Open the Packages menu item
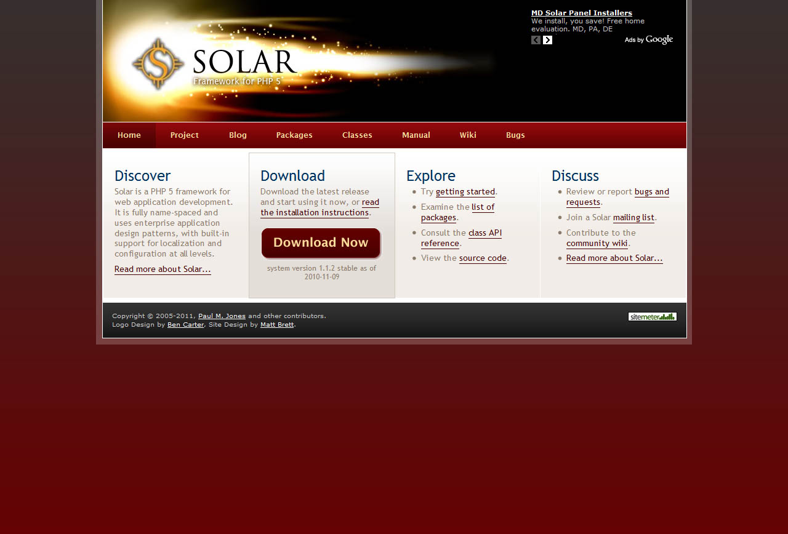Viewport: 788px width, 534px height. (x=294, y=135)
